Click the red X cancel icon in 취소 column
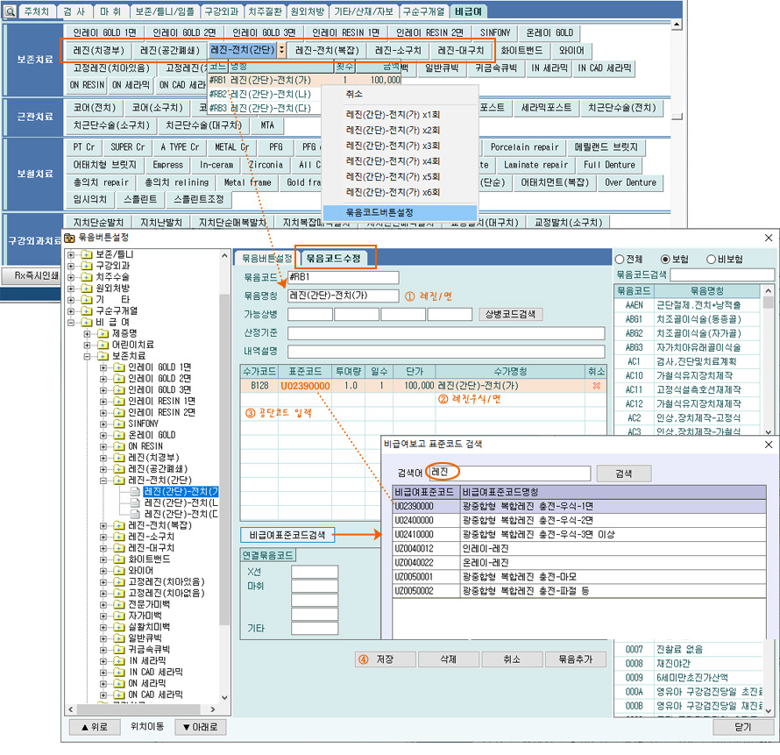This screenshot has height=755, width=780. [x=596, y=385]
